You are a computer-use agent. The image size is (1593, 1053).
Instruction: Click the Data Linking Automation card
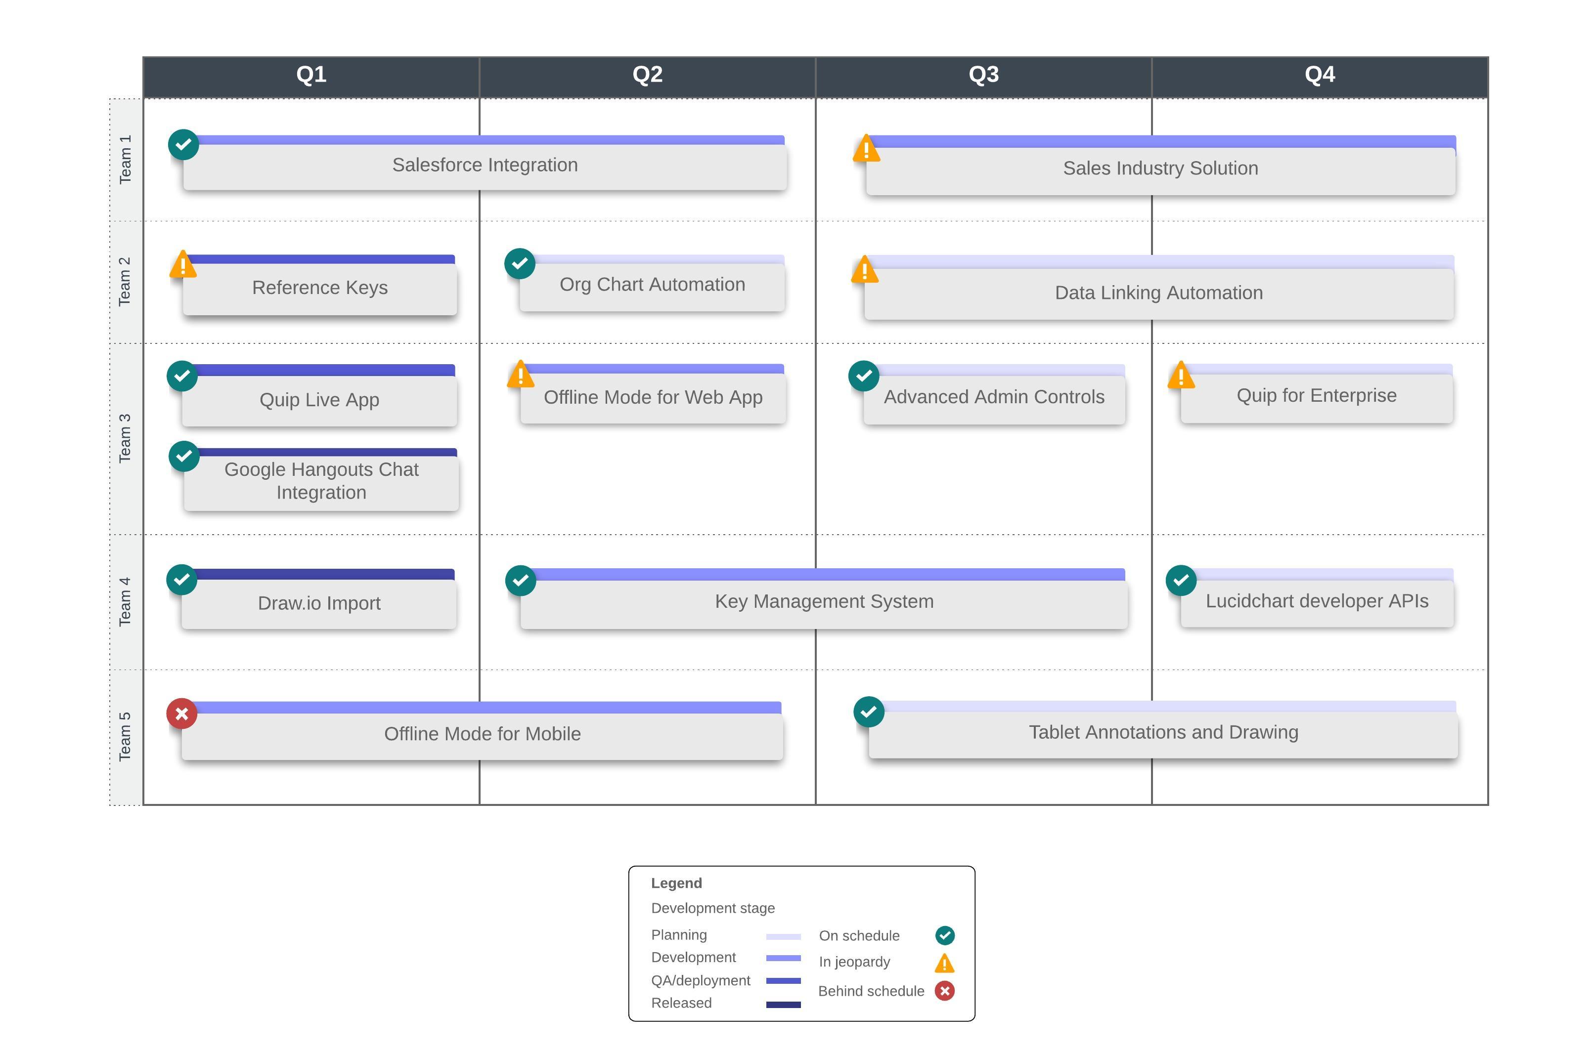[1158, 294]
